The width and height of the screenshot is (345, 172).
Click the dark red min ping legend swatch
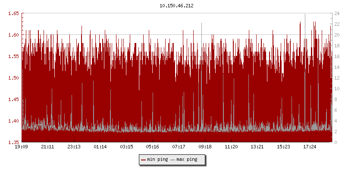click(x=144, y=160)
